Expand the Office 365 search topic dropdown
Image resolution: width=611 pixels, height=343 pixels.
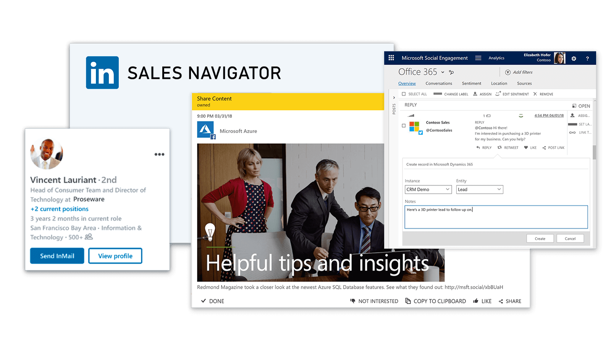click(x=443, y=72)
